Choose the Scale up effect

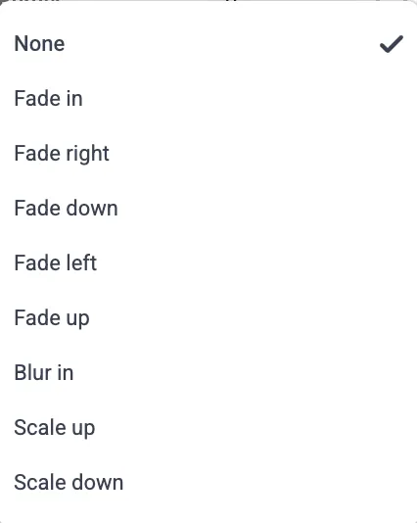pos(208,427)
